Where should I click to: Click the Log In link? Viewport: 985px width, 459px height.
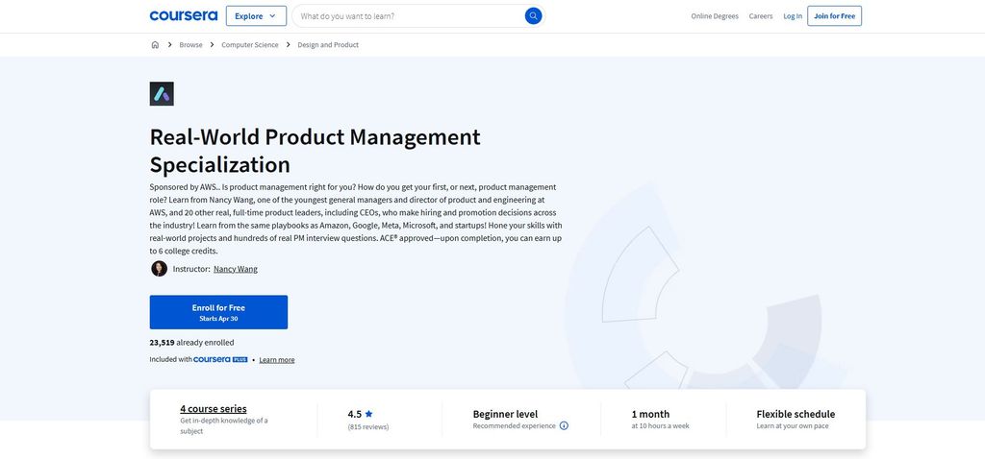(793, 16)
